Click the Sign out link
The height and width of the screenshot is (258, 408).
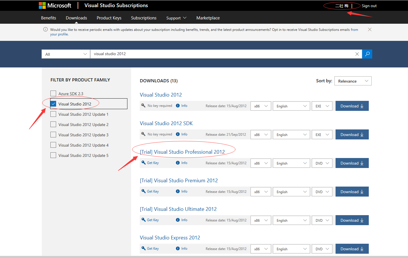click(x=369, y=5)
